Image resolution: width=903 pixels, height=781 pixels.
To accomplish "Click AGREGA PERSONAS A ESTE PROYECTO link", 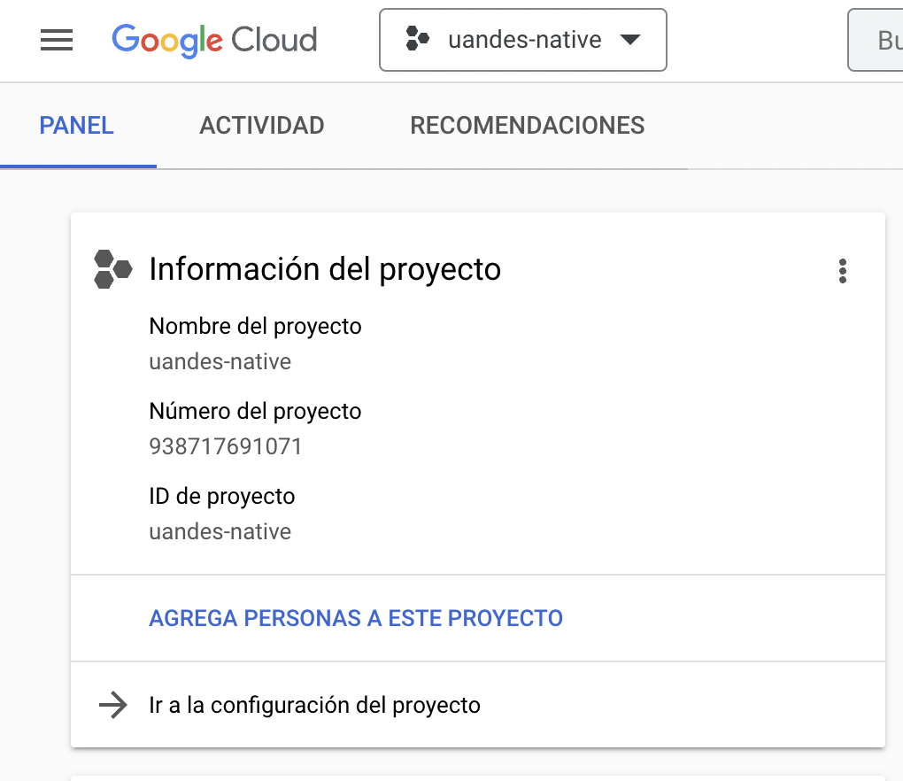I will [x=356, y=618].
